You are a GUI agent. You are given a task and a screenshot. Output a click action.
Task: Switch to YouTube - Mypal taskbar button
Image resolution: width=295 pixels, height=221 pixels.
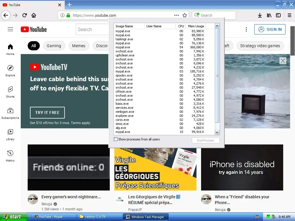point(53,217)
